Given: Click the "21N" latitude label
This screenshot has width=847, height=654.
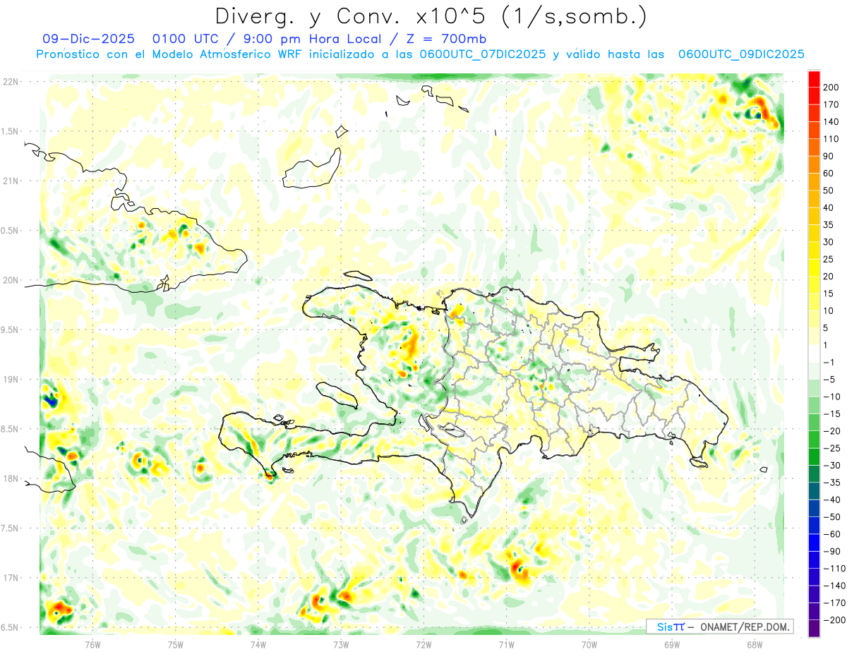Looking at the screenshot, I should tap(11, 181).
